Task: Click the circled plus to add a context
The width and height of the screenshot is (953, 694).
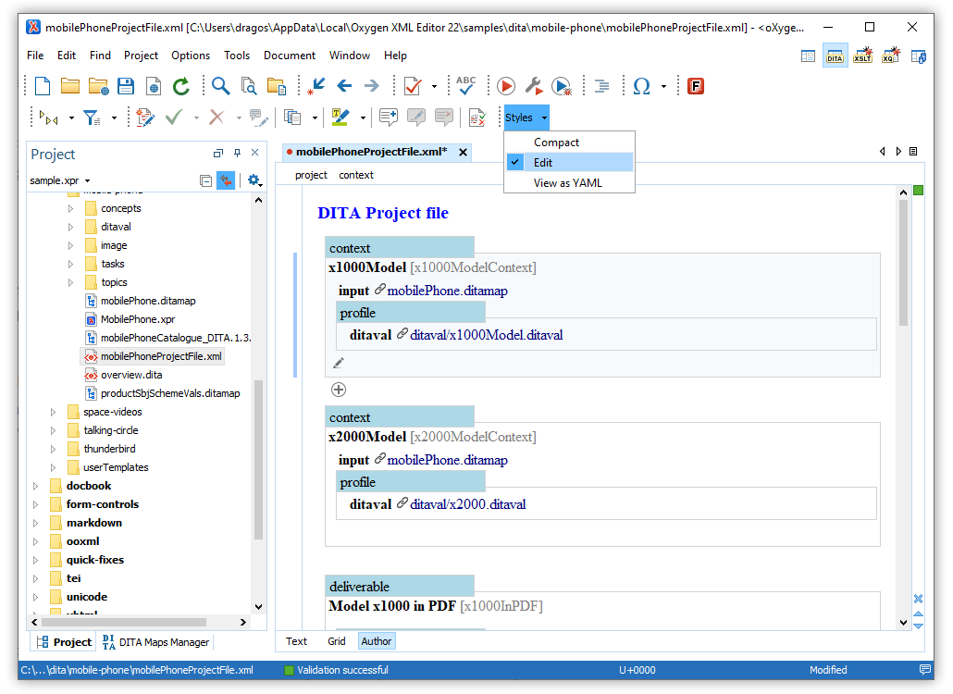Action: pos(339,390)
